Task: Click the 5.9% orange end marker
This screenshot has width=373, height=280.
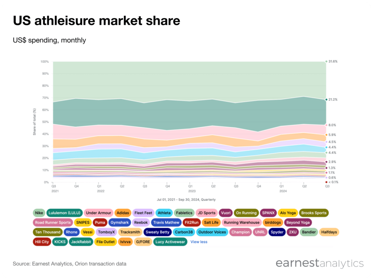Action: coord(326,135)
